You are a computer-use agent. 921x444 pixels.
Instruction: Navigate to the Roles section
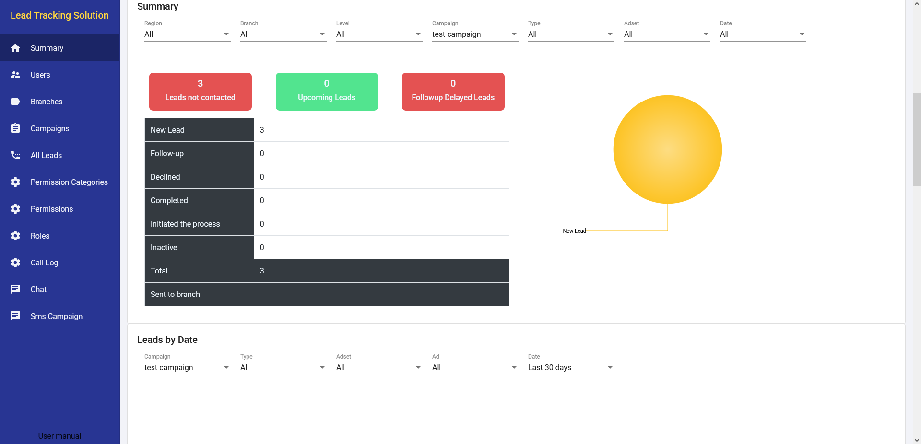click(40, 236)
